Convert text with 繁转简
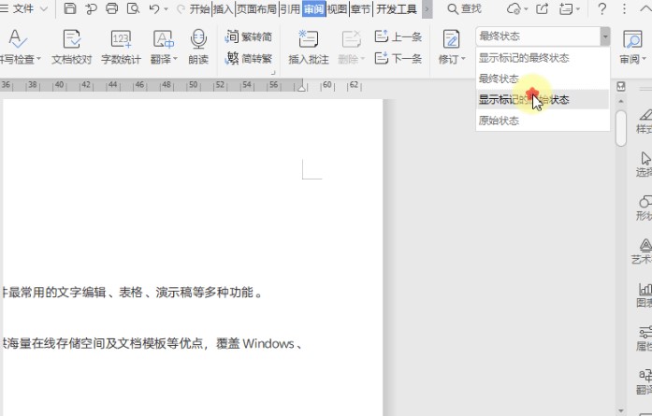This screenshot has height=416, width=652. (248, 36)
